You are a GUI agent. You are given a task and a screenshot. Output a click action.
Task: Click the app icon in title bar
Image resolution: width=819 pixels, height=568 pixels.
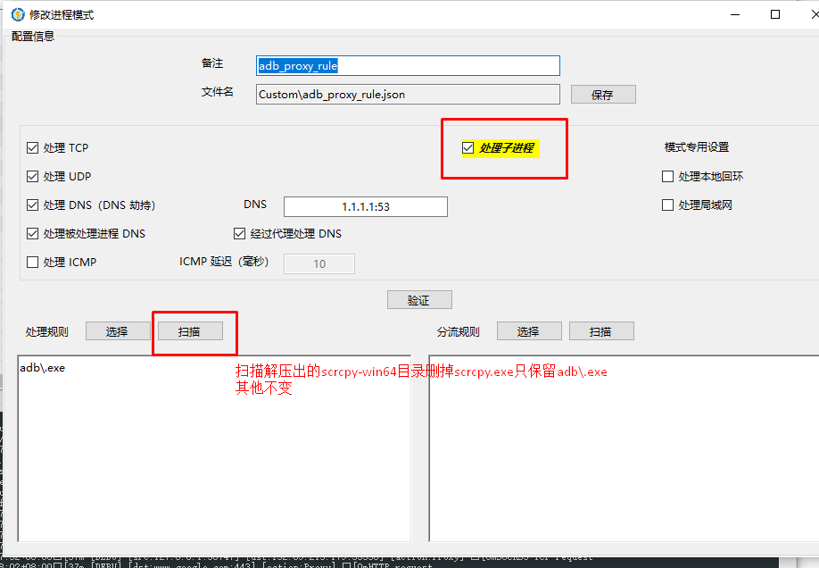(17, 14)
